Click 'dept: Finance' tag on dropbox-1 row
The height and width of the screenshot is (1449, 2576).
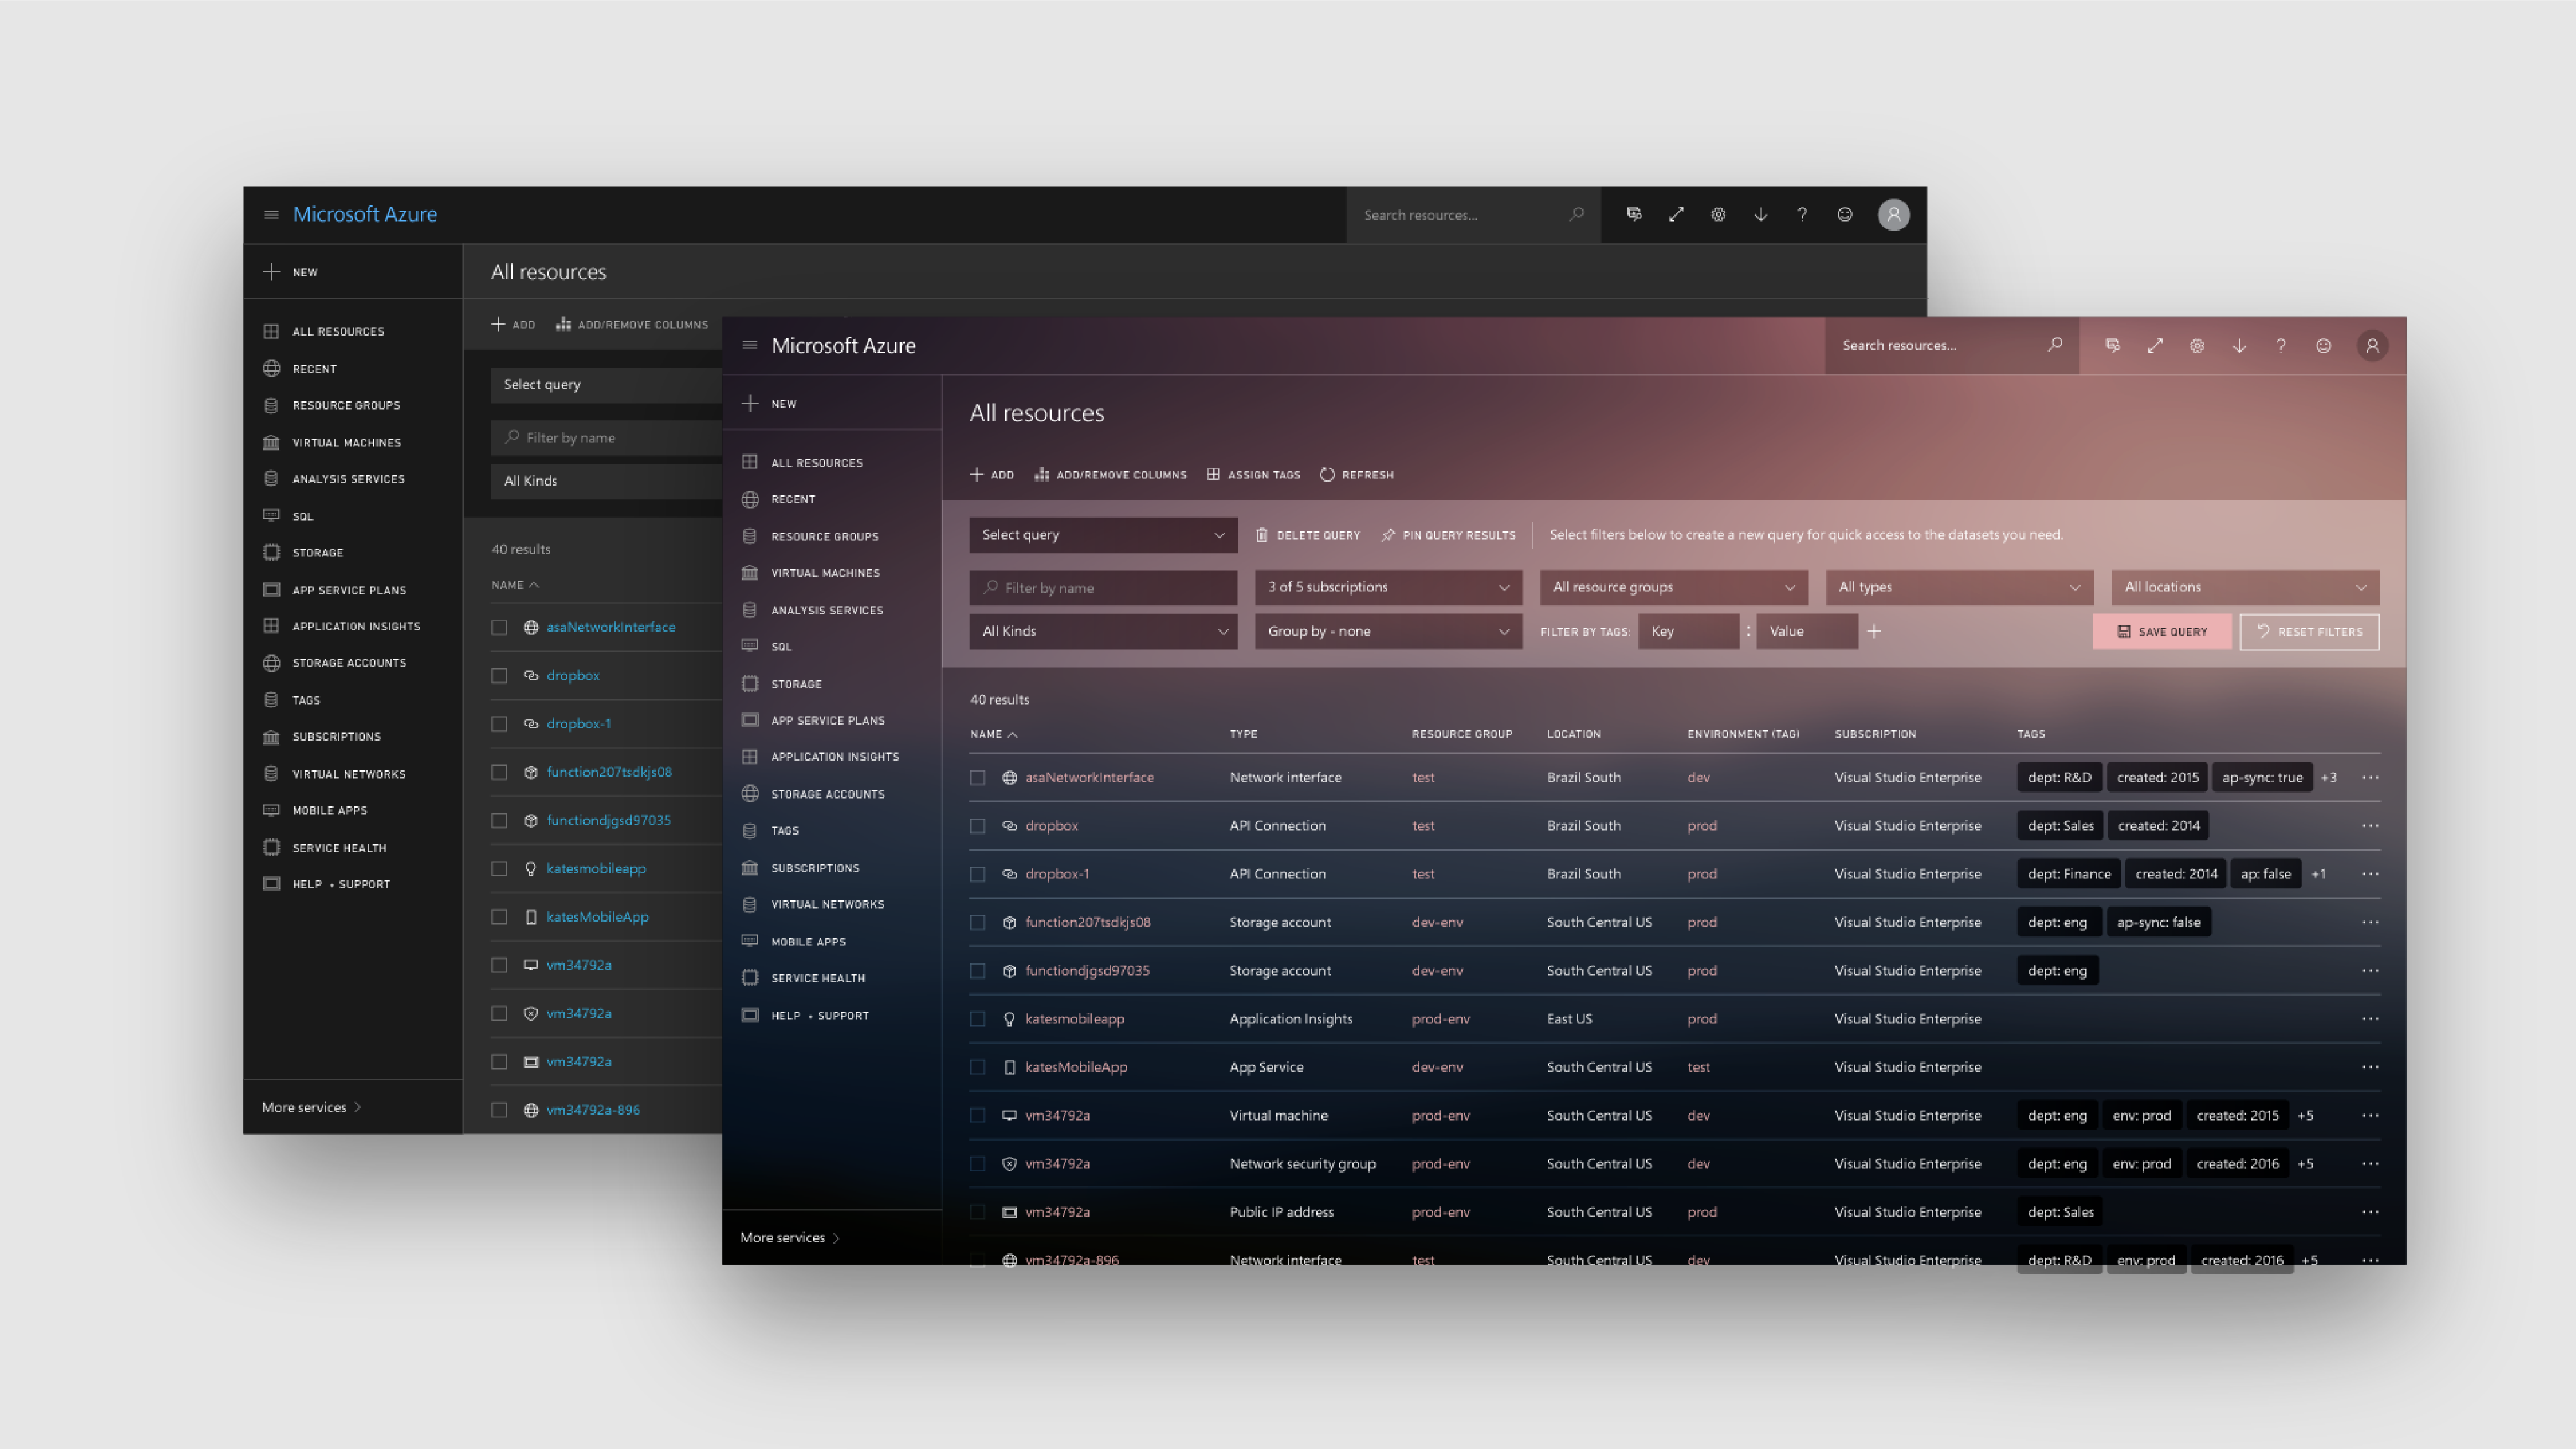[2069, 874]
